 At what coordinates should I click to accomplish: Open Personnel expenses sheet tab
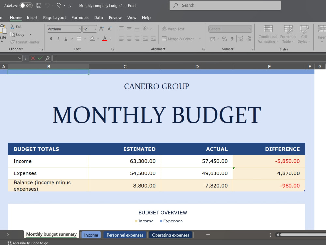[125, 235]
